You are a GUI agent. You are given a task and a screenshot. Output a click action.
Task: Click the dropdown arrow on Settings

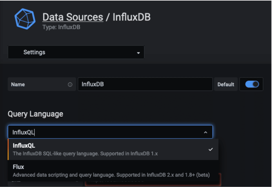[x=138, y=52]
